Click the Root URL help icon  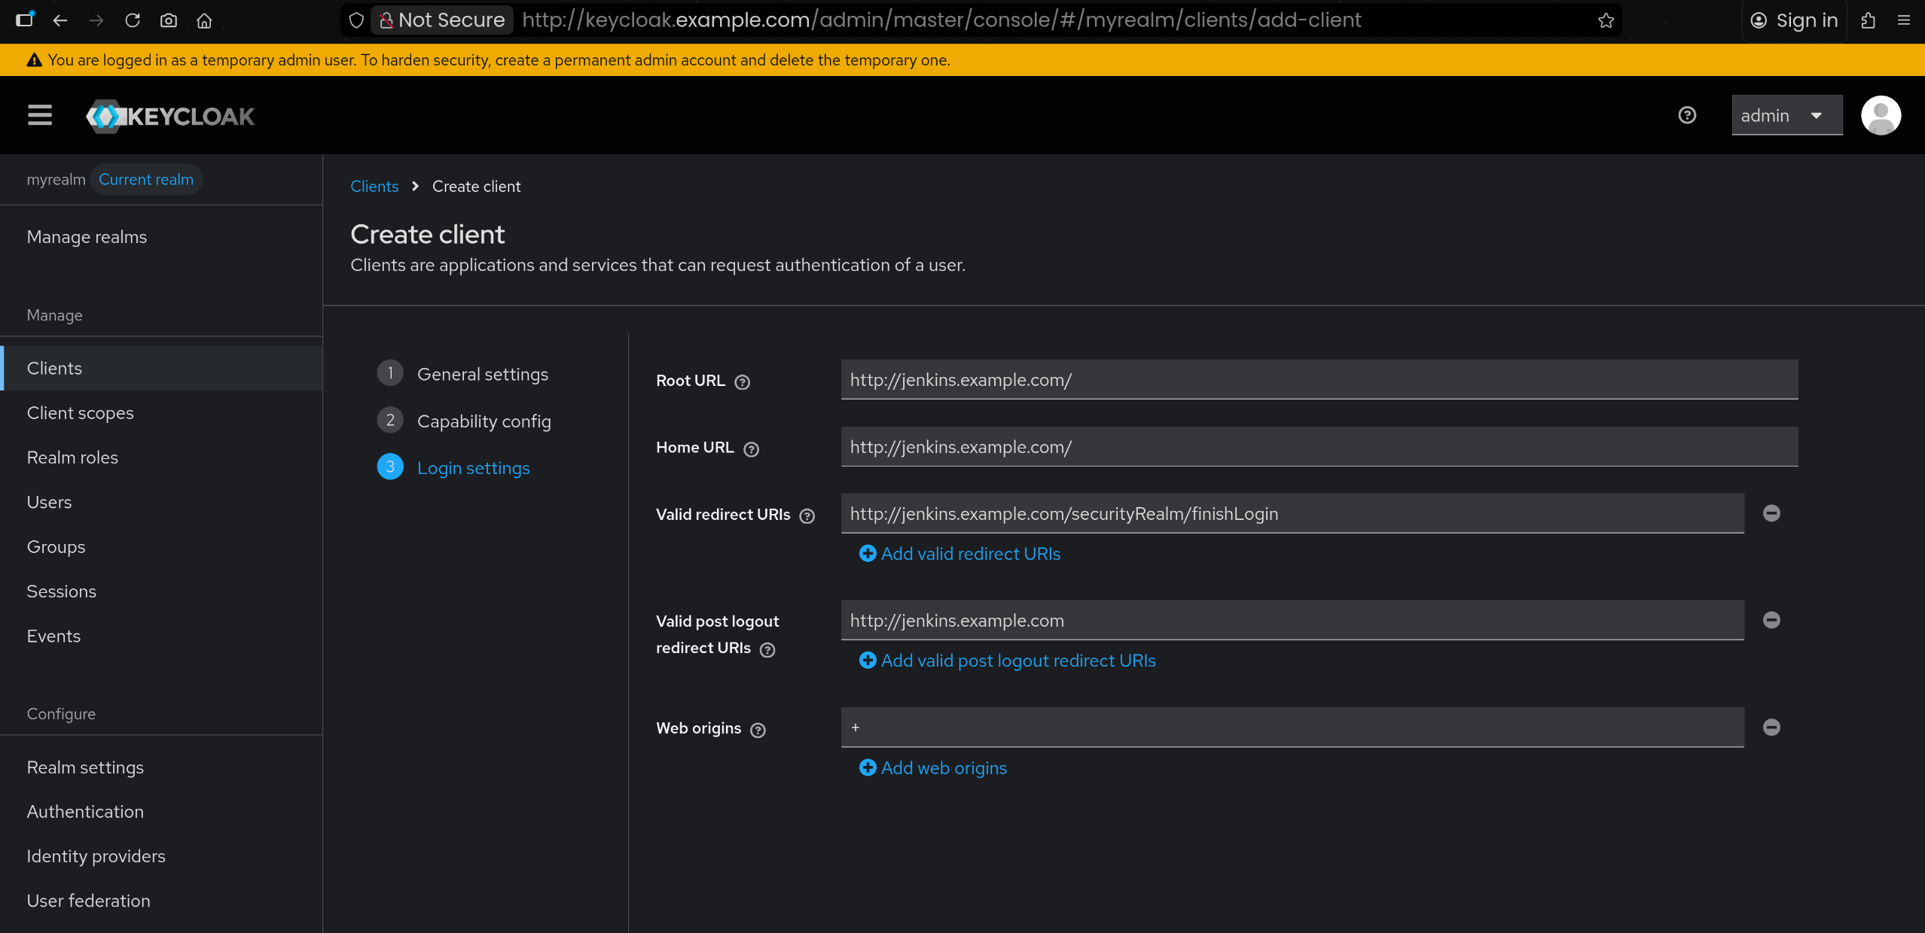coord(742,382)
